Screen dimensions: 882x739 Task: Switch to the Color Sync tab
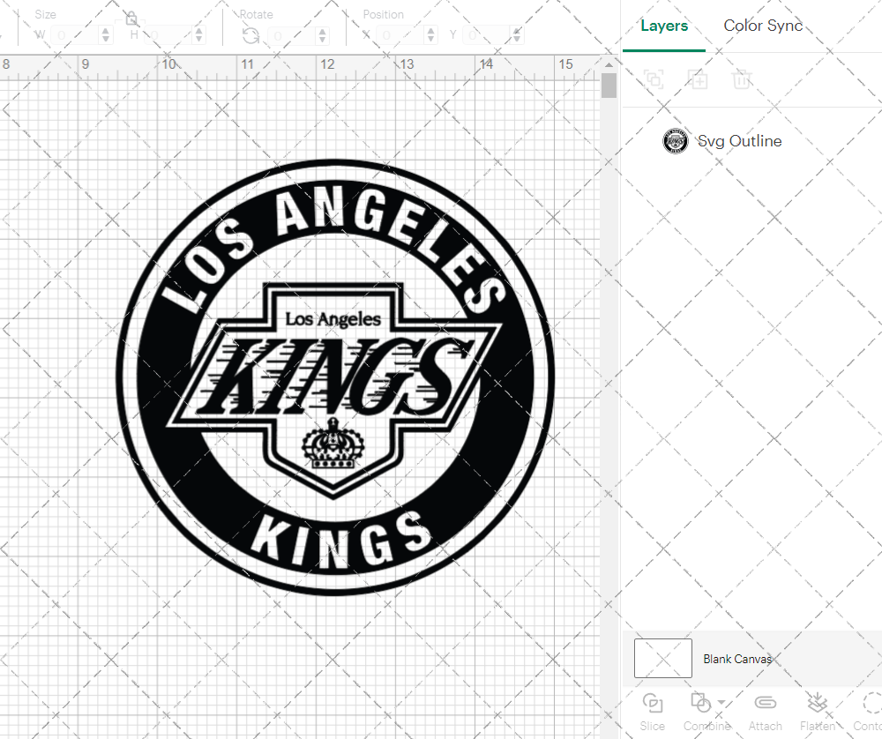[x=763, y=26]
